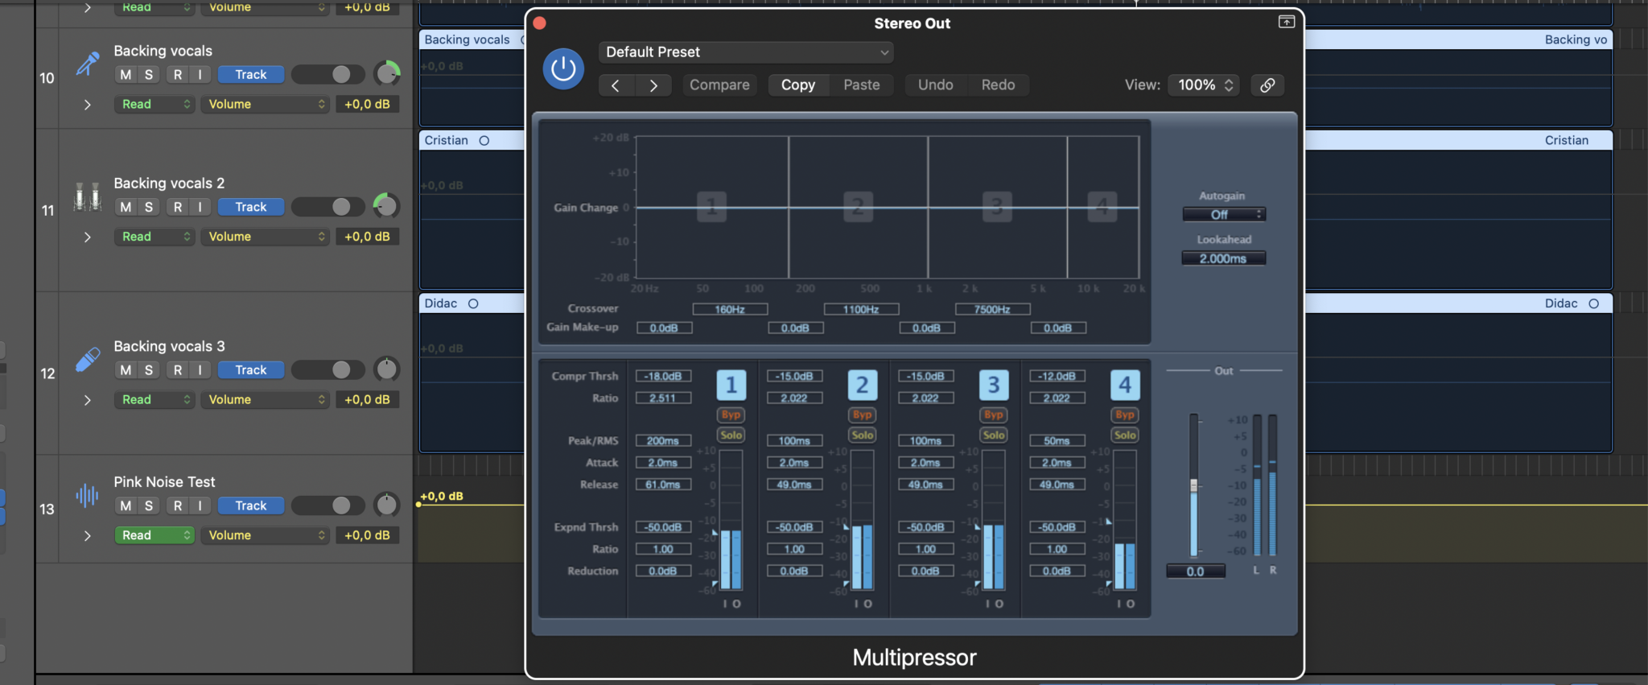Expand the Backing vocals 3 track disclosure arrow
This screenshot has width=1648, height=685.
87,400
